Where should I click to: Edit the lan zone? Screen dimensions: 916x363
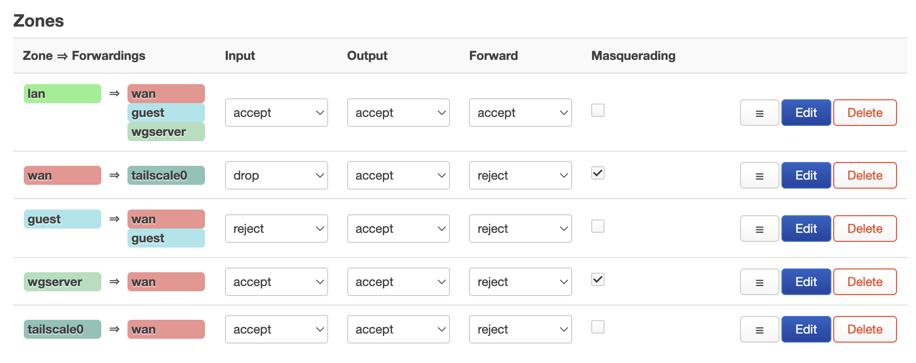[x=806, y=113]
